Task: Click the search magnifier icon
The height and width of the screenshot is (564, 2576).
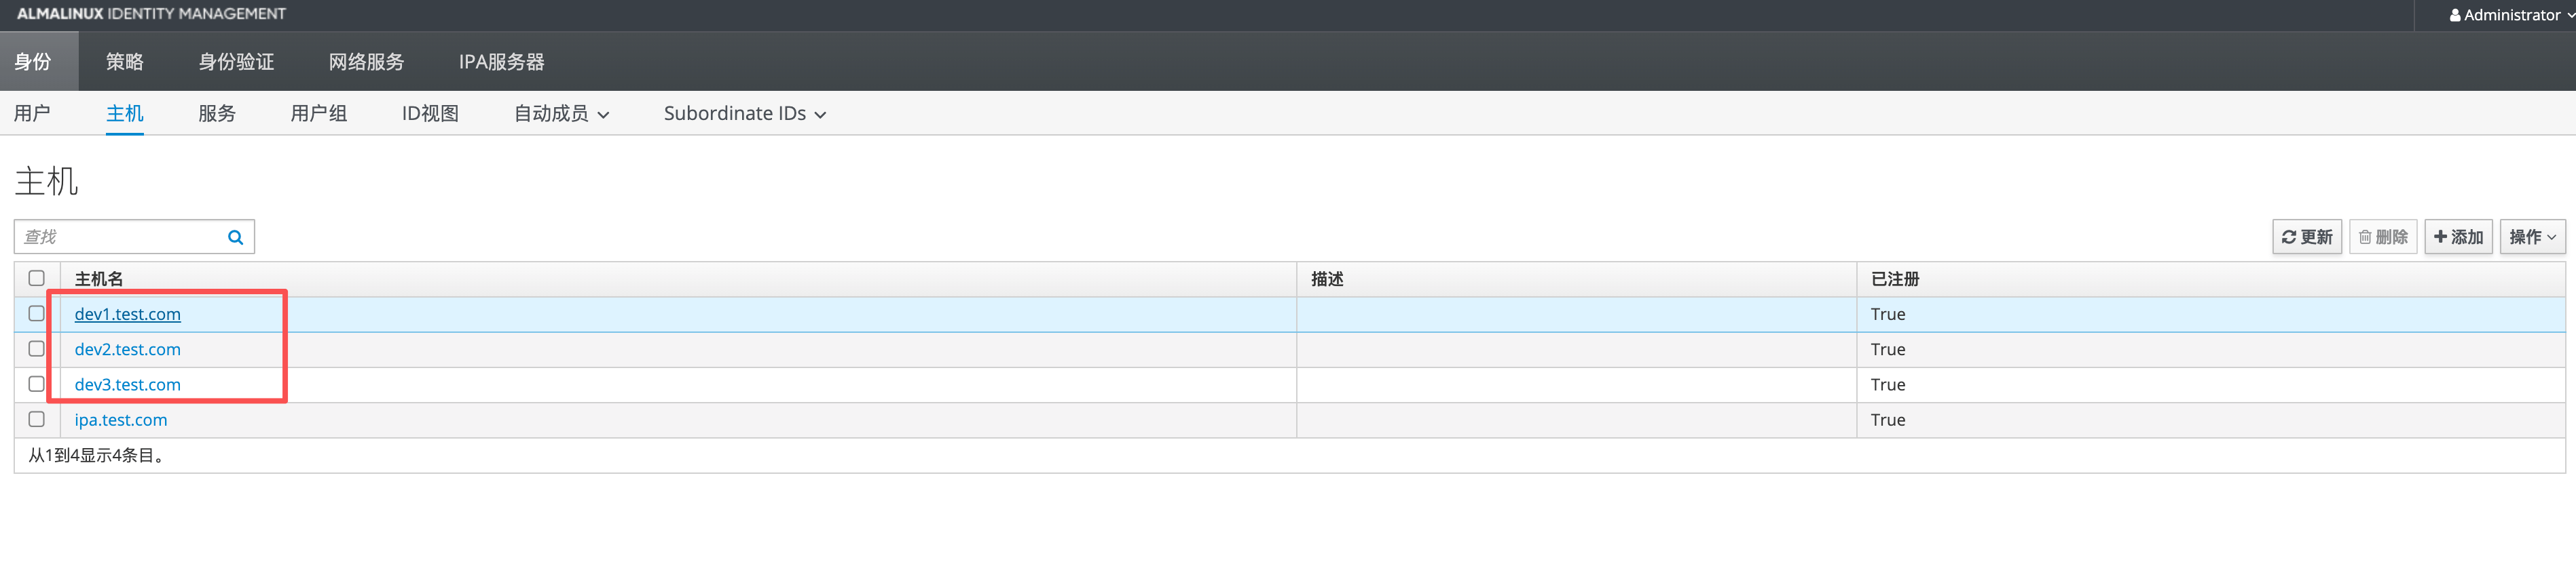Action: pyautogui.click(x=235, y=237)
